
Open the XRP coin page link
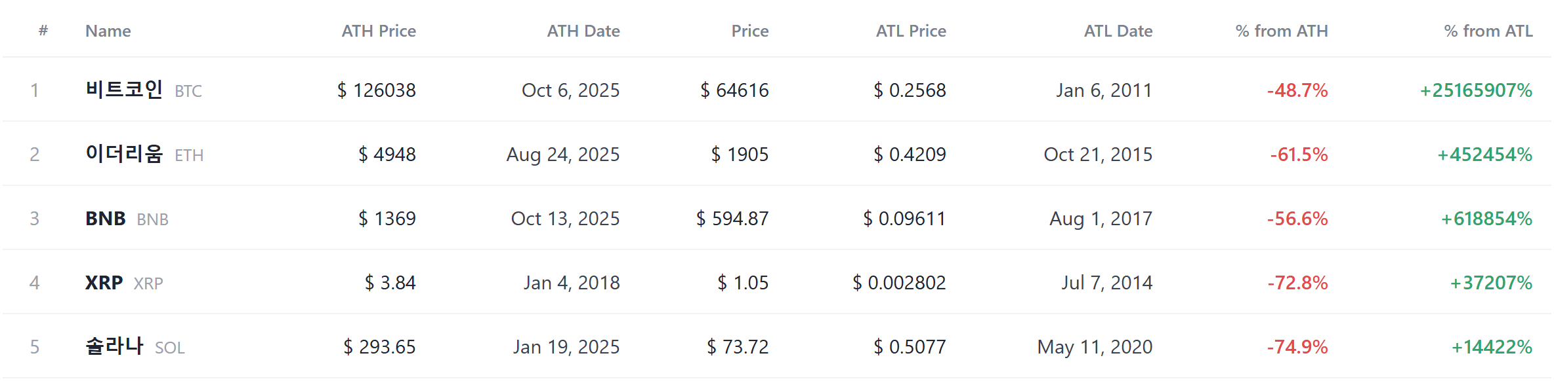coord(124,283)
